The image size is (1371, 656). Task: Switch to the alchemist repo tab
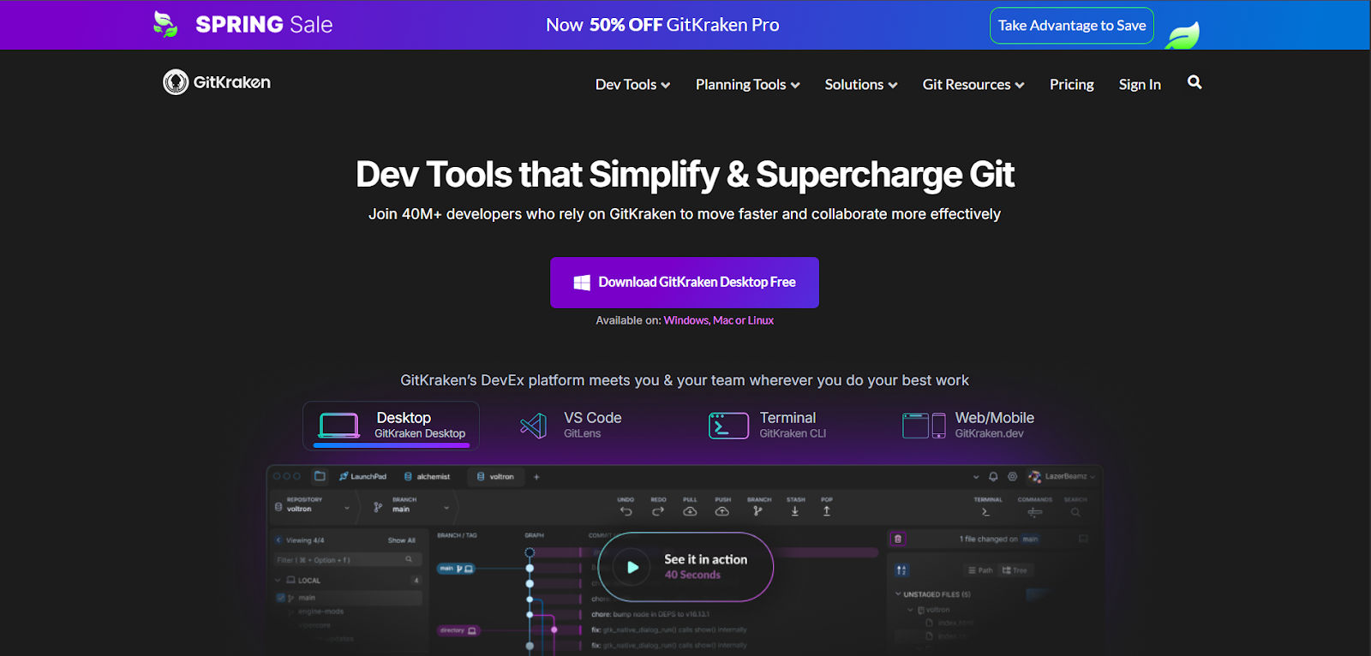[427, 476]
